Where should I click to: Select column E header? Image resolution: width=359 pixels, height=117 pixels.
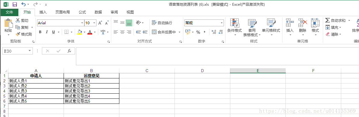point(258,70)
